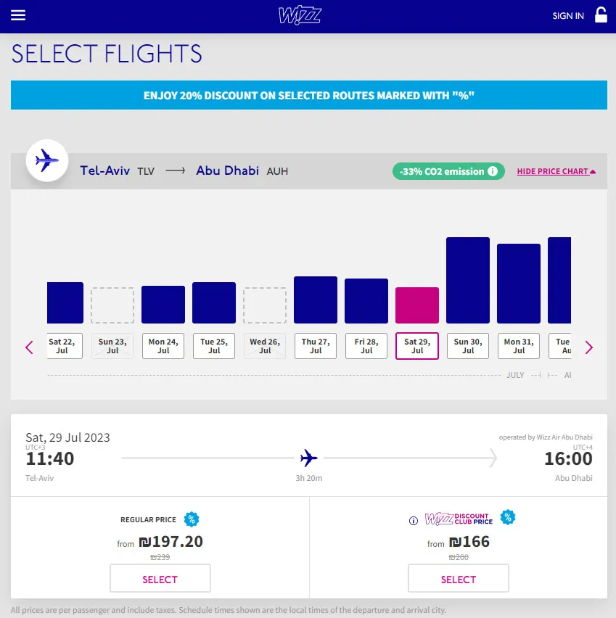This screenshot has width=616, height=618.
Task: Click the left chevron to view earlier dates
Action: point(29,347)
